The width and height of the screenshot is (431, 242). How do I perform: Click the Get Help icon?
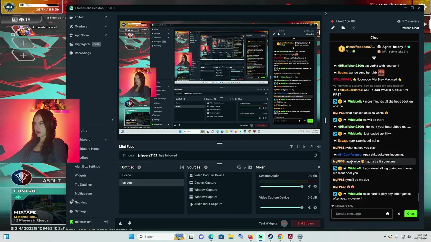click(x=71, y=202)
